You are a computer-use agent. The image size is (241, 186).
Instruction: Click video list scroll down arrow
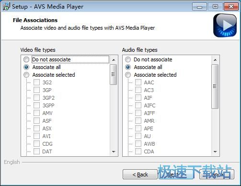click(x=114, y=151)
